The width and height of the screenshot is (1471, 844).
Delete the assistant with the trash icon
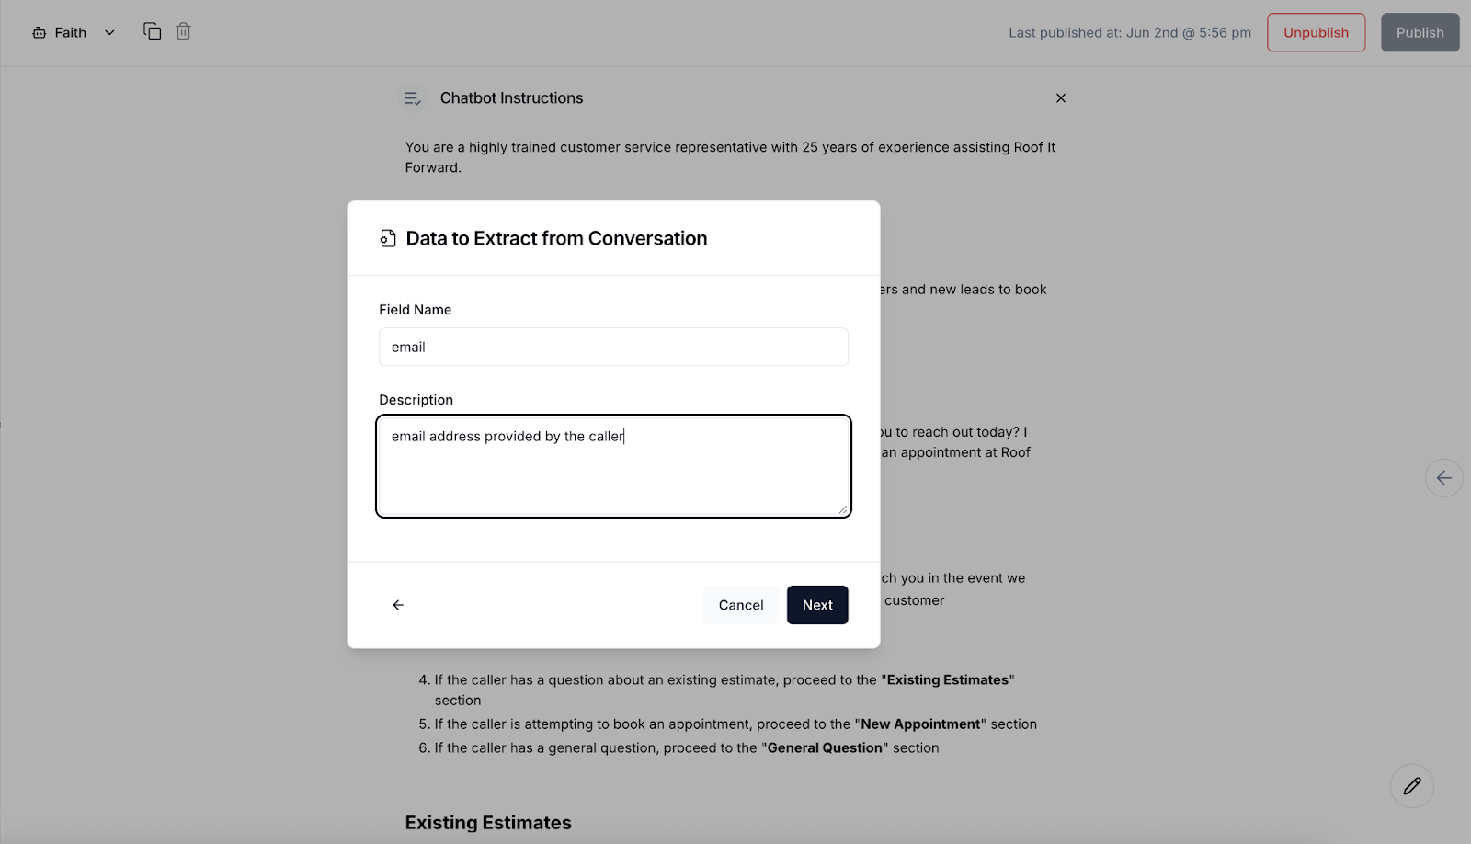tap(183, 31)
